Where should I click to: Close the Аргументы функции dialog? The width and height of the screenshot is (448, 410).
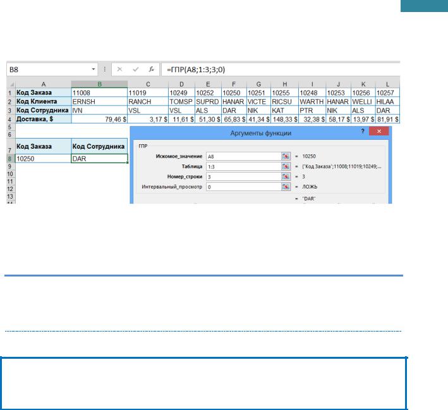[379, 130]
